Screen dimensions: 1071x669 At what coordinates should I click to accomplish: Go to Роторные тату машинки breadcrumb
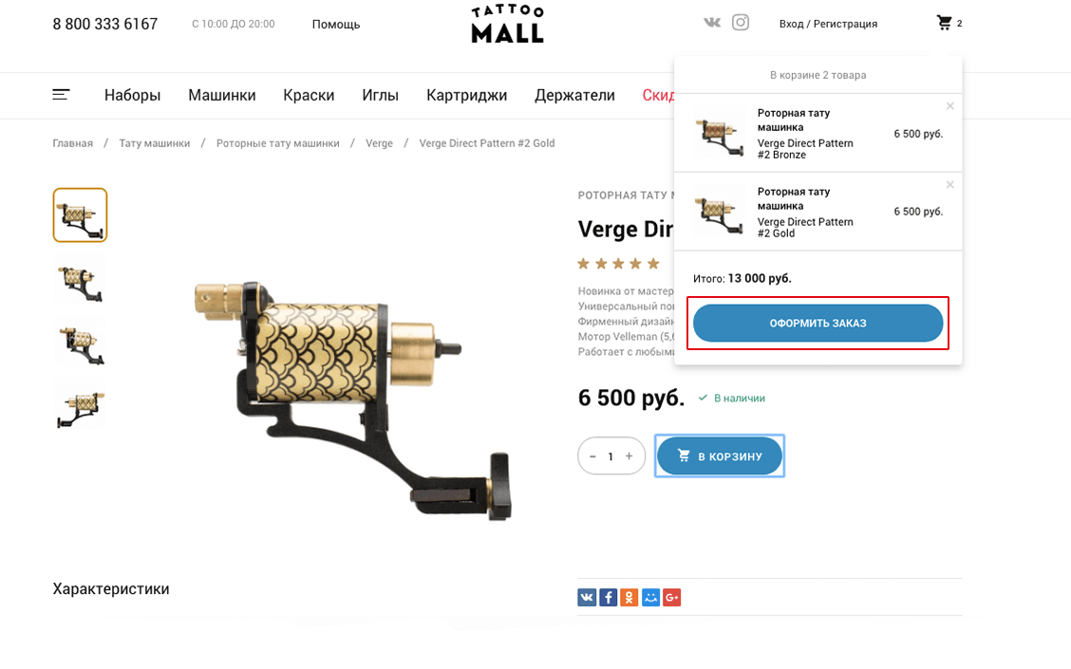pyautogui.click(x=278, y=143)
